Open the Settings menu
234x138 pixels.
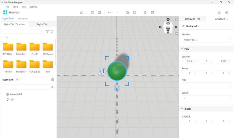click(34, 7)
